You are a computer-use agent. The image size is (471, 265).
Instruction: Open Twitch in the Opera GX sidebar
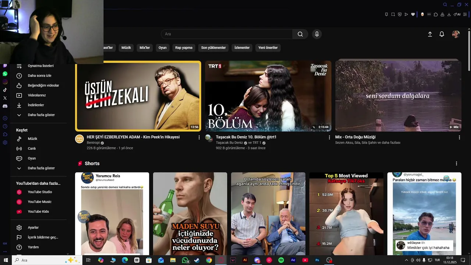[5, 66]
